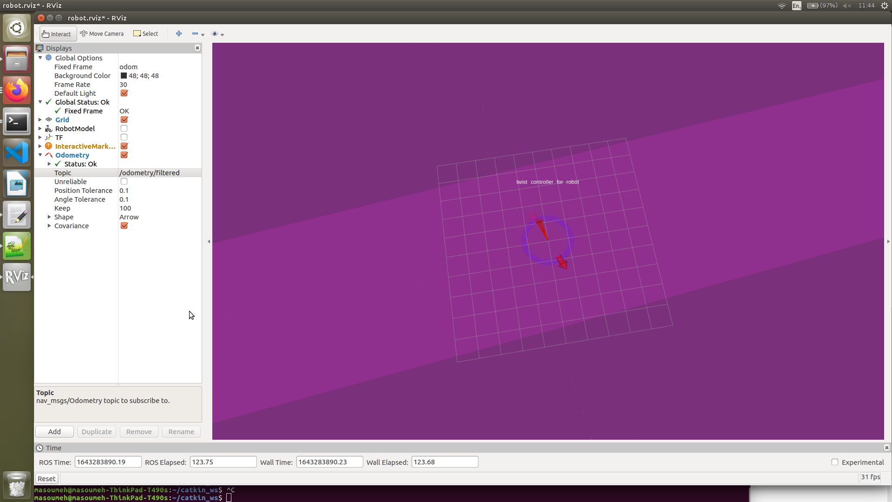Click the Add display button
This screenshot has height=502, width=892.
coord(54,431)
